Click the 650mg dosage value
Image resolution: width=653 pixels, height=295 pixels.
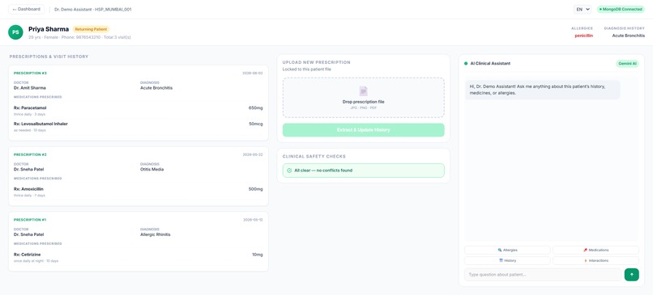tap(256, 108)
